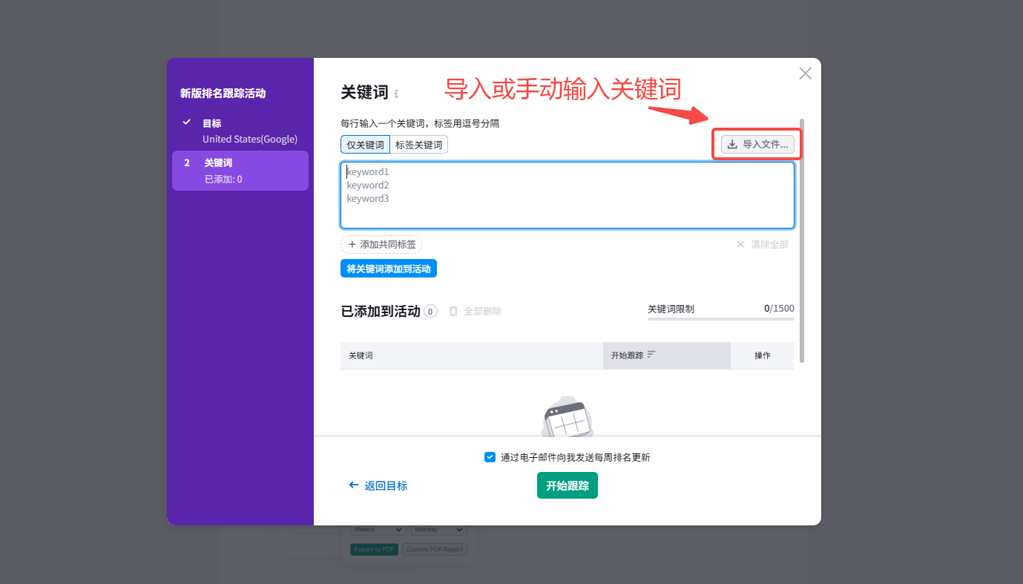Click the 关键词限制 progress bar
Image resolution: width=1023 pixels, height=584 pixels.
(x=720, y=318)
